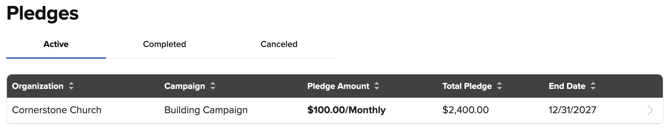Sort by Pledge Amount using arrows icon
Image resolution: width=671 pixels, height=128 pixels.
tap(377, 86)
